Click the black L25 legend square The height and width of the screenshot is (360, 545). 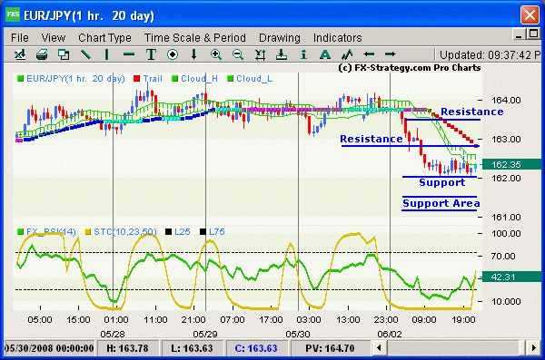[168, 231]
